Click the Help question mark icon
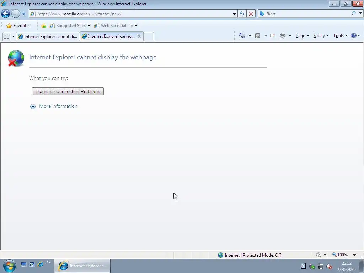Screen dimensions: 364x273 point(354,36)
